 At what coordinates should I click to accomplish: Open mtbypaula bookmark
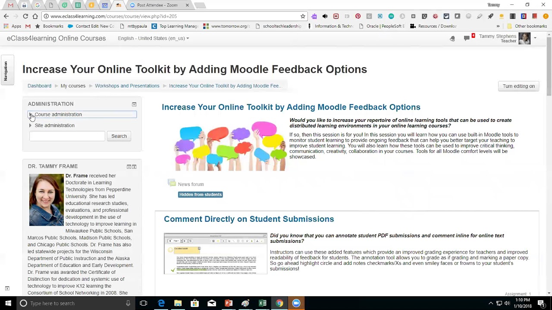pos(133,26)
